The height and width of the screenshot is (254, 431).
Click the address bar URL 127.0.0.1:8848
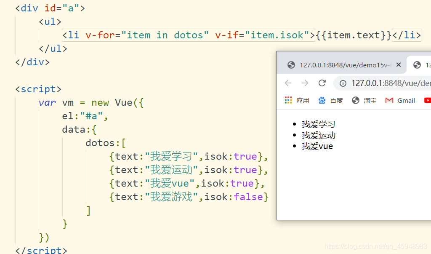pyautogui.click(x=391, y=83)
